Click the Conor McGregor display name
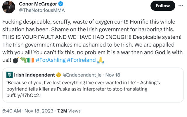 [x=38, y=4]
